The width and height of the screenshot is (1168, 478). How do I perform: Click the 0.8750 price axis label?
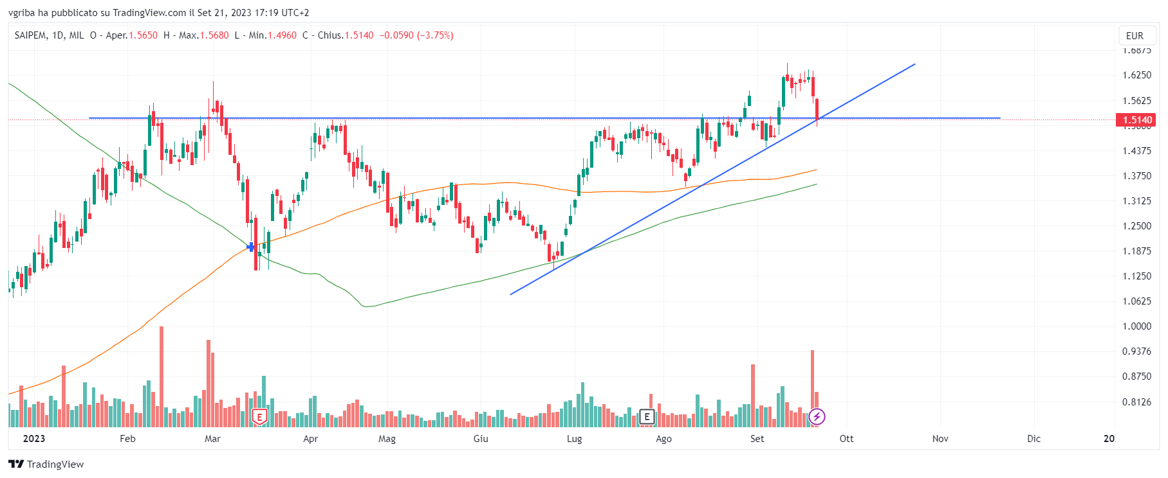pyautogui.click(x=1137, y=376)
